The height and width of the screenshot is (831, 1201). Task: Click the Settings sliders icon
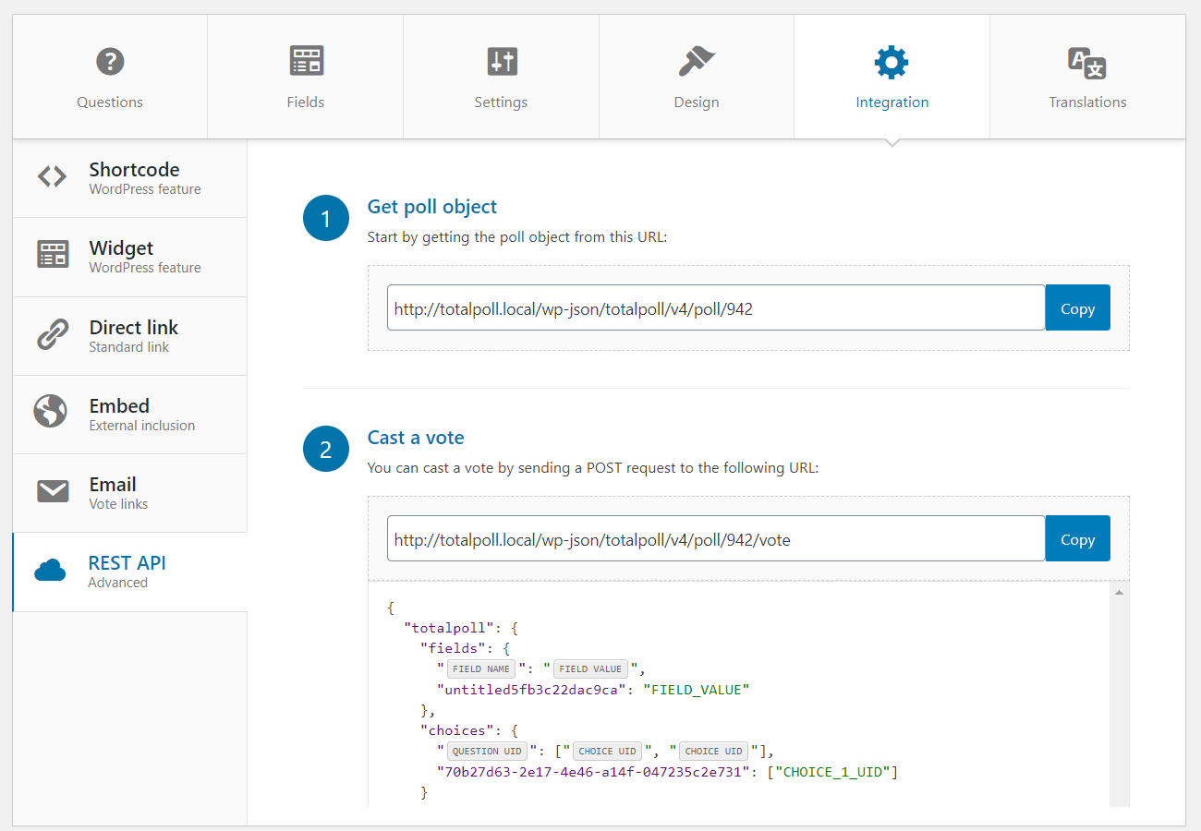click(502, 62)
